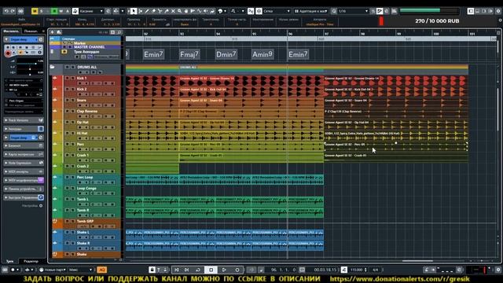Screen dimensions: 503x283
Task: Select the Amin9 chord event
Action: [262, 54]
